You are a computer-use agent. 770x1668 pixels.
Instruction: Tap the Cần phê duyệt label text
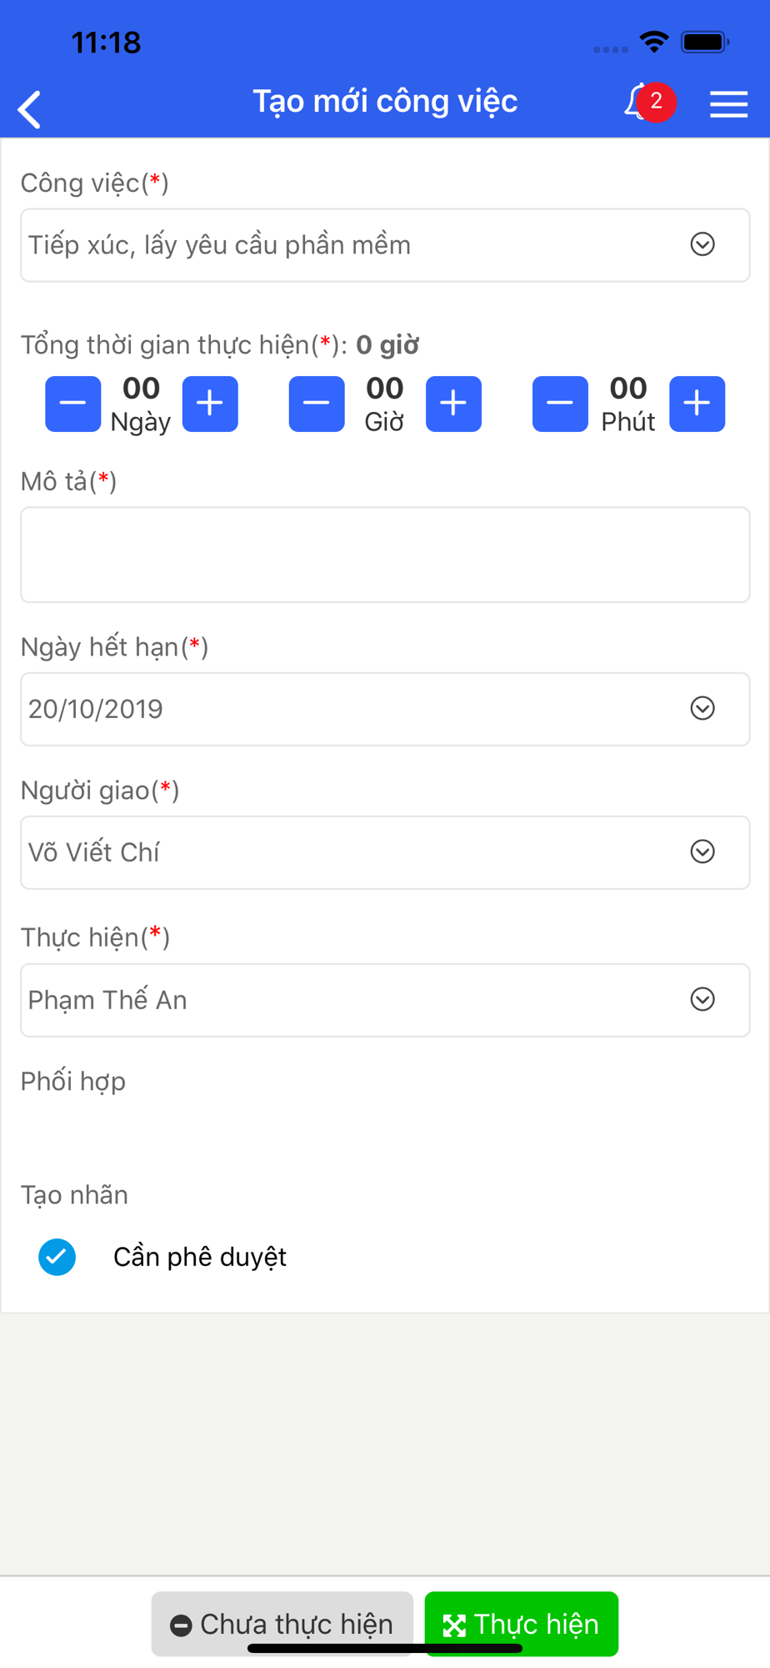(200, 1257)
